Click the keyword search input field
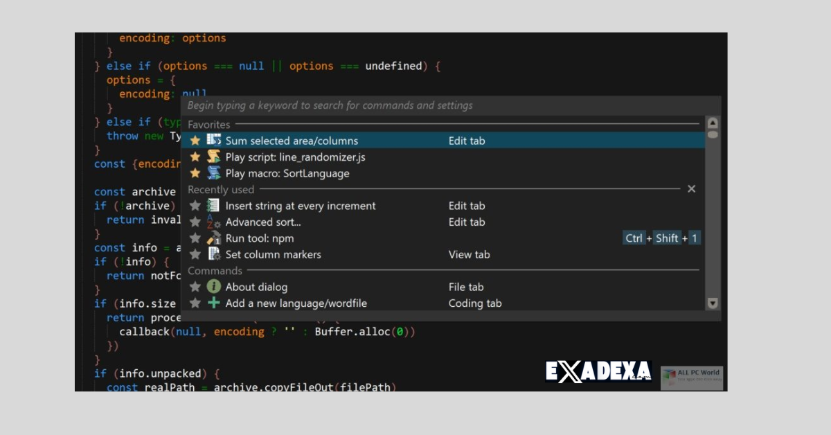The width and height of the screenshot is (831, 435). (415, 105)
